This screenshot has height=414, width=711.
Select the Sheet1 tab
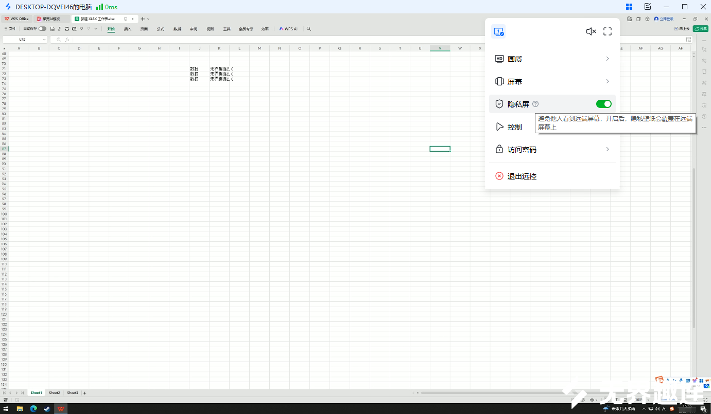point(36,393)
